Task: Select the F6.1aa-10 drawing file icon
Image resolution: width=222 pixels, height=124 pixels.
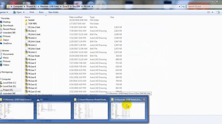Action: (26, 81)
